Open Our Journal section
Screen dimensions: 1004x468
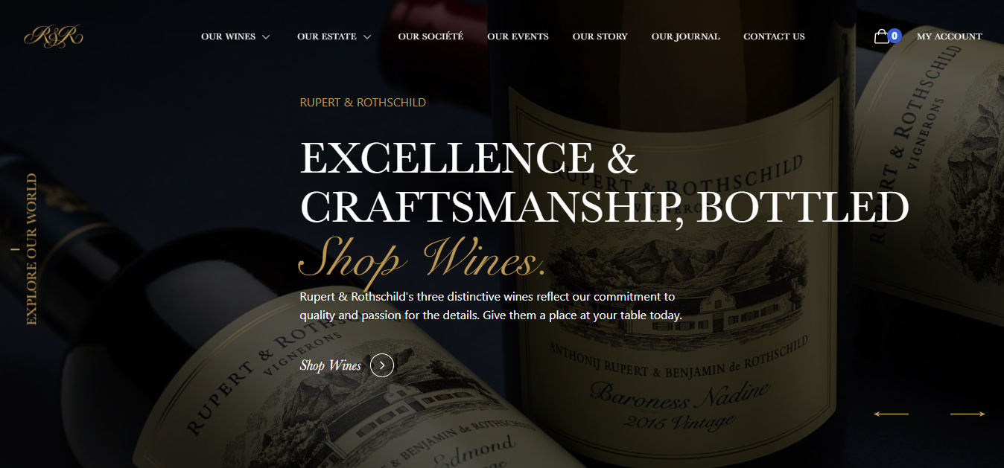click(x=686, y=36)
